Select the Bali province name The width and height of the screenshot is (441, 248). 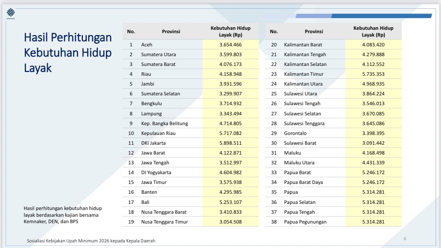coord(145,202)
